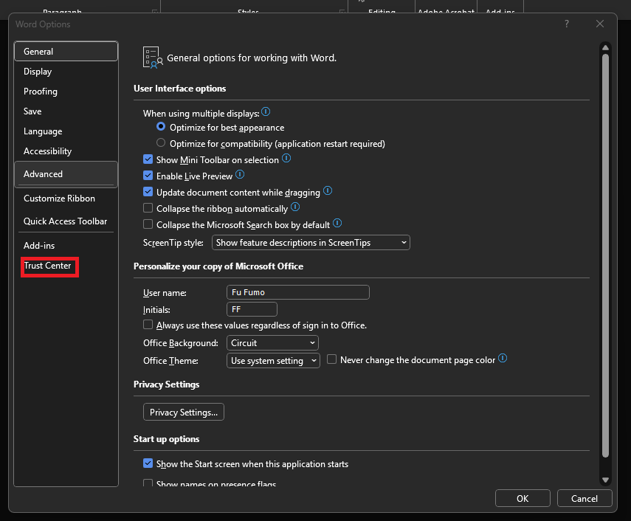Click the help question mark in title bar
Viewport: 631px width, 521px height.
click(567, 24)
